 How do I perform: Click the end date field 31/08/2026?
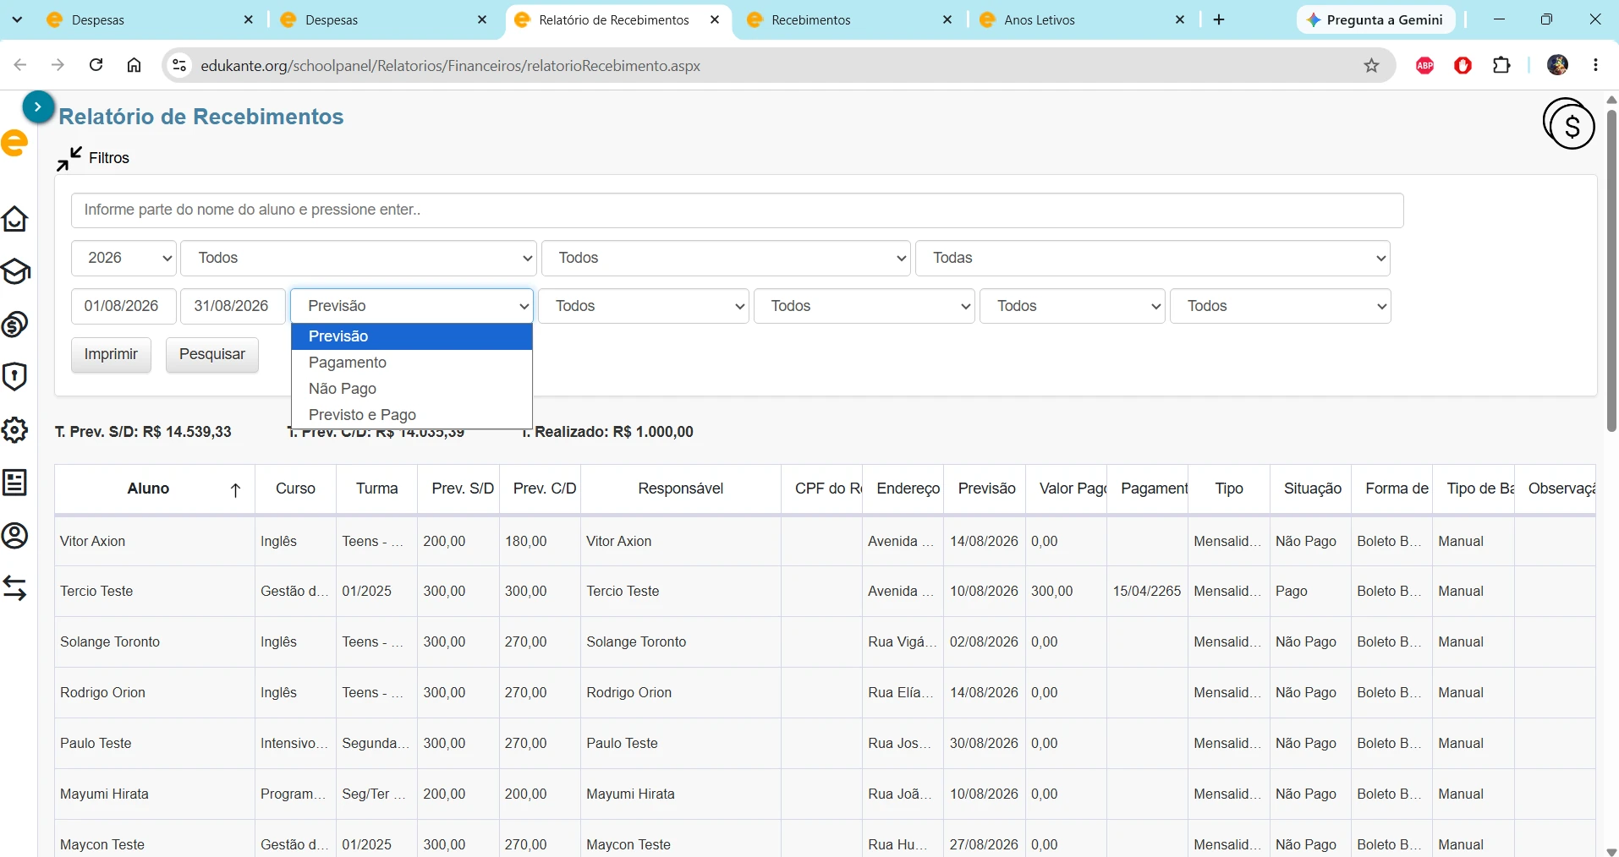click(x=232, y=306)
